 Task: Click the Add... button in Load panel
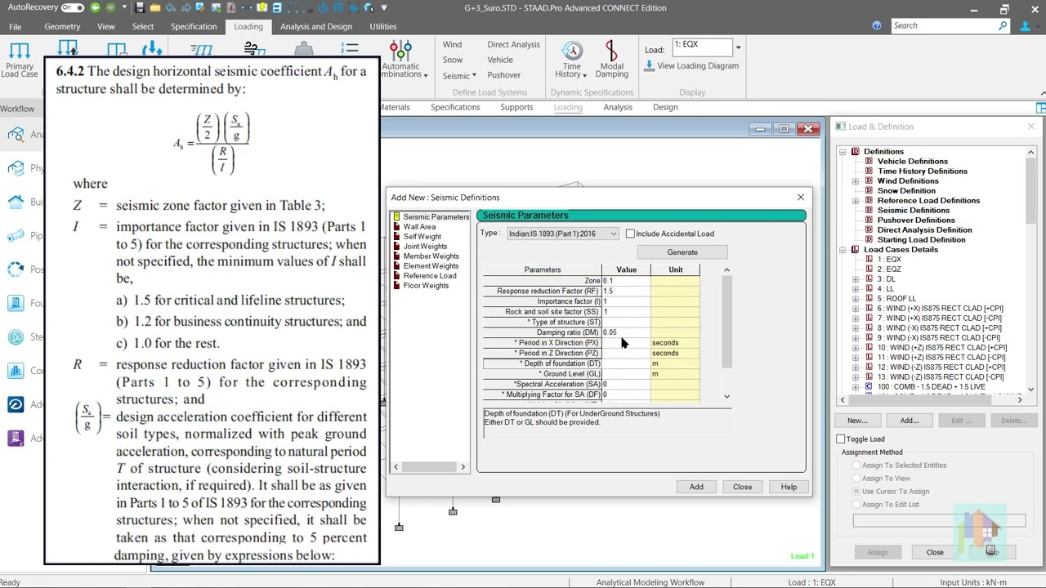pyautogui.click(x=910, y=421)
